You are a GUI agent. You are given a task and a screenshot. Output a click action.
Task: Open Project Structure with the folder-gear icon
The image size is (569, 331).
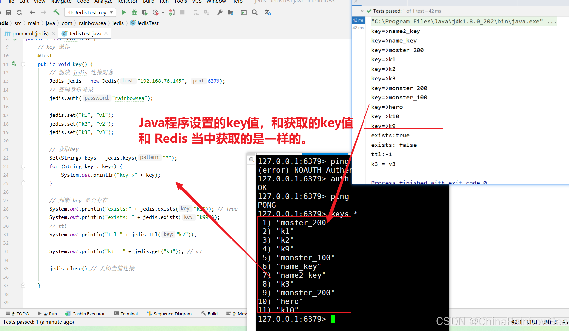[x=231, y=12]
